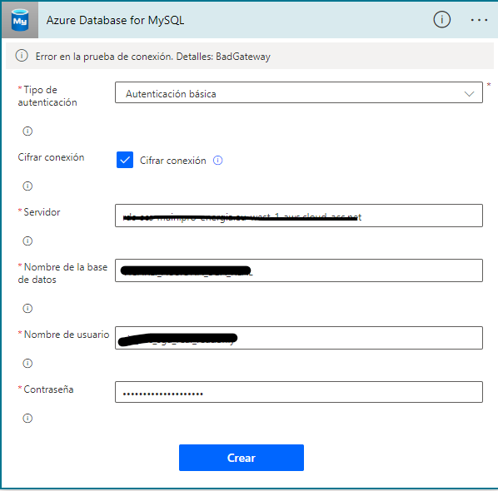Uncheck the Cifrar conexión checkbox
Viewport: 498px width, 491px height.
[x=125, y=160]
